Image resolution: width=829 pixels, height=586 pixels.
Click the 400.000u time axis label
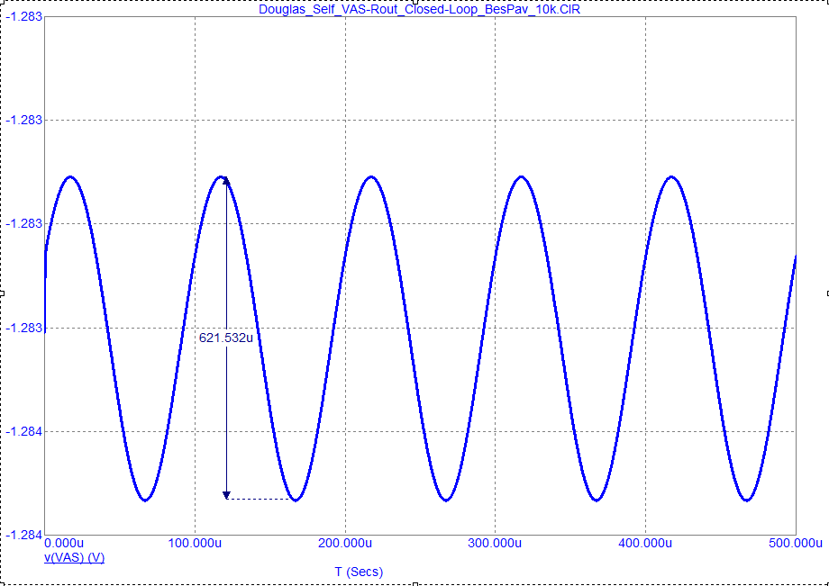click(645, 544)
